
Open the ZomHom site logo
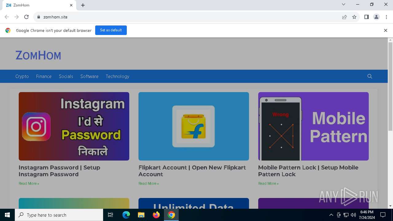click(38, 56)
